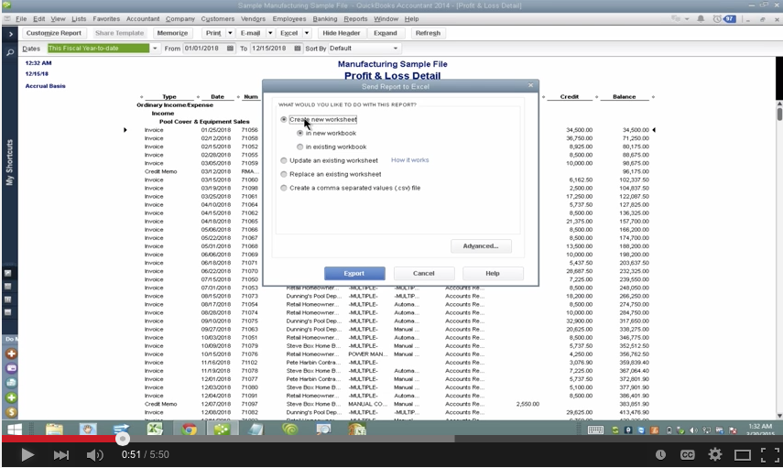Open Chrome from the taskbar
This screenshot has height=468, width=783.
tap(189, 429)
